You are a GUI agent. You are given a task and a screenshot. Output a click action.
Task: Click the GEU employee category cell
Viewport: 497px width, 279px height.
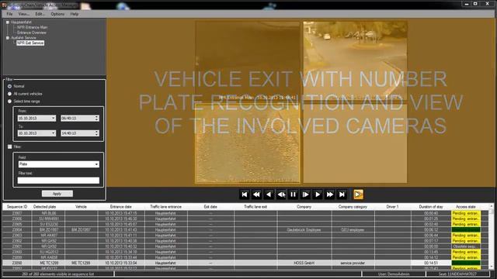[x=353, y=229]
